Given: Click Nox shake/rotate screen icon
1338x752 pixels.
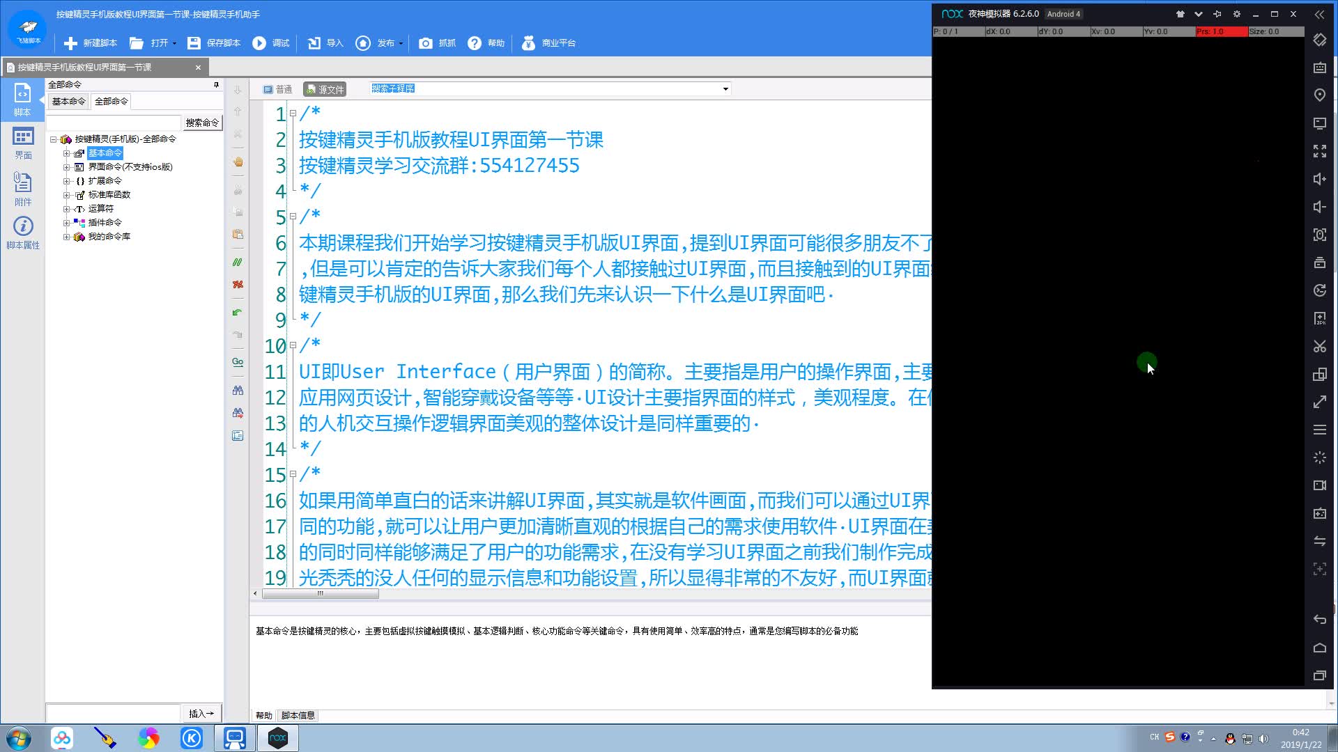Looking at the screenshot, I should pyautogui.click(x=1320, y=40).
